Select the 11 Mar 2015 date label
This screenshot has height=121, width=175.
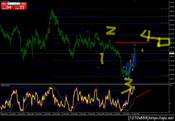click(x=74, y=114)
